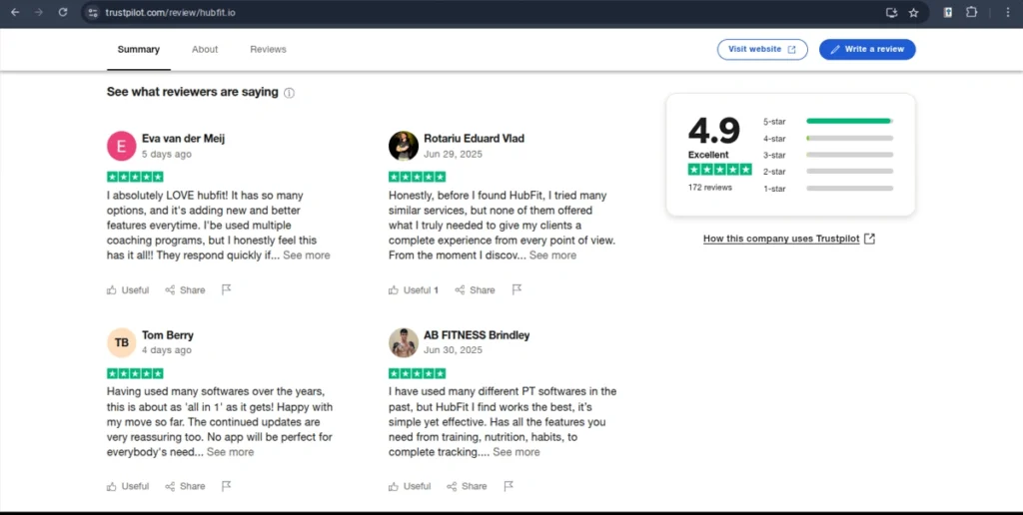Click the 4.9 overall rating score
This screenshot has height=515, width=1023.
pyautogui.click(x=713, y=131)
